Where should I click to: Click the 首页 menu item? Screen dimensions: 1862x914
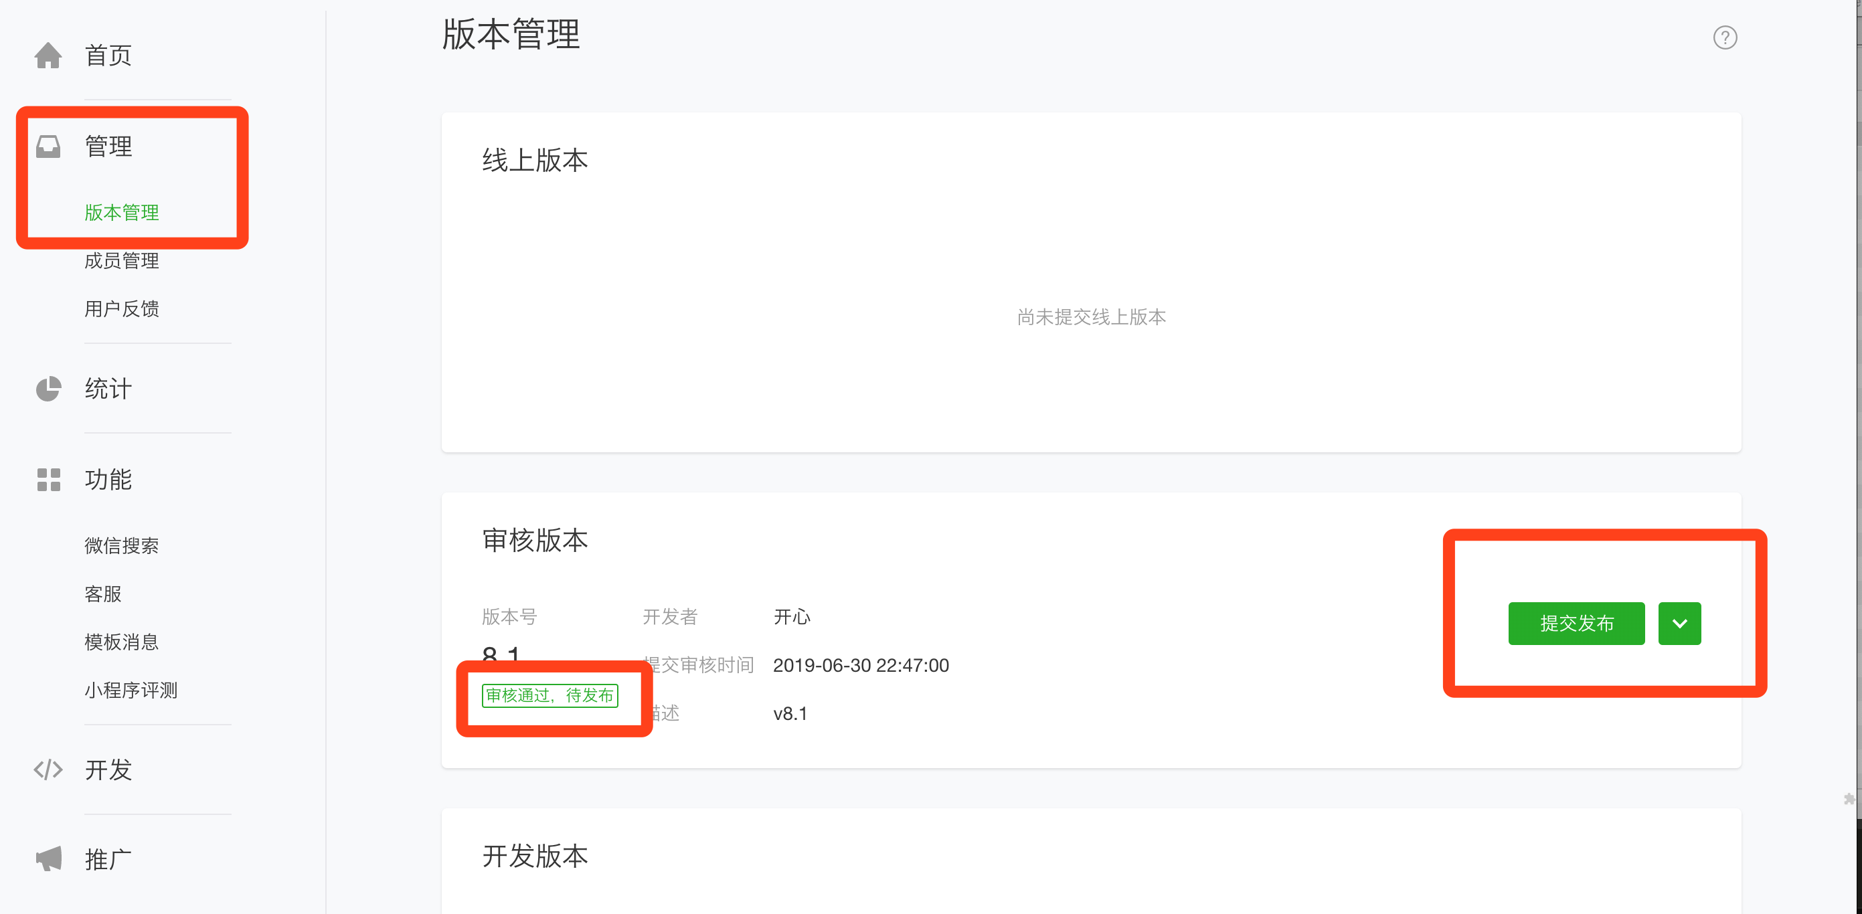point(107,55)
